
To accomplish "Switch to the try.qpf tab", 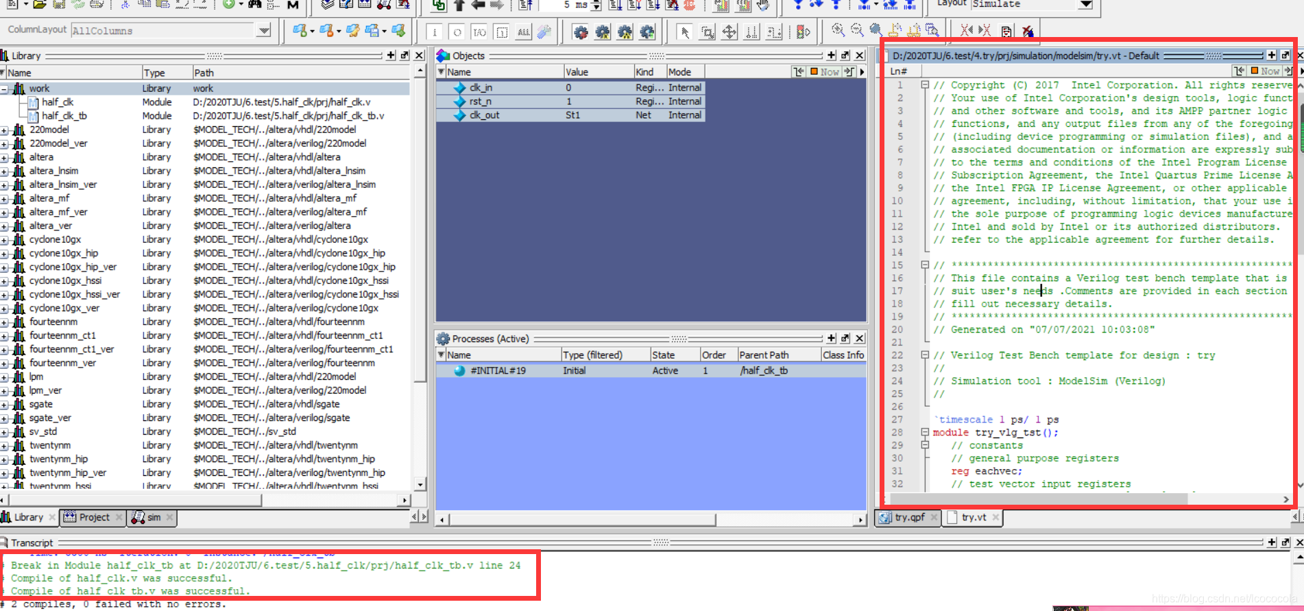I will coord(909,517).
